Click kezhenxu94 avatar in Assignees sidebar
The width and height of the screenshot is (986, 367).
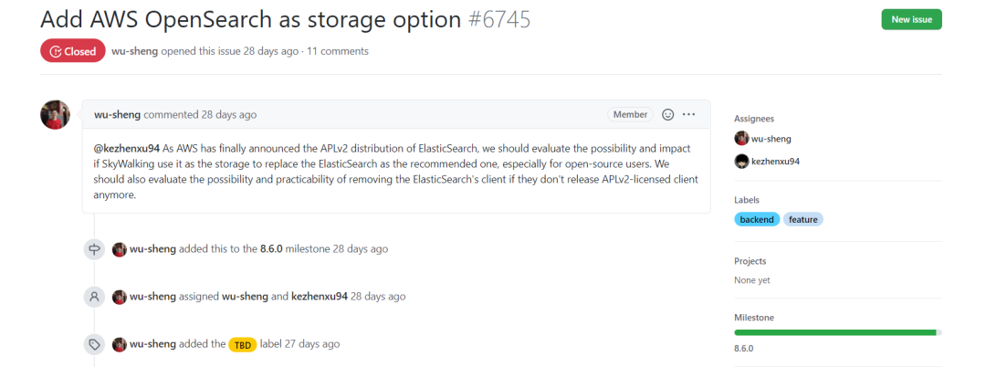click(741, 162)
